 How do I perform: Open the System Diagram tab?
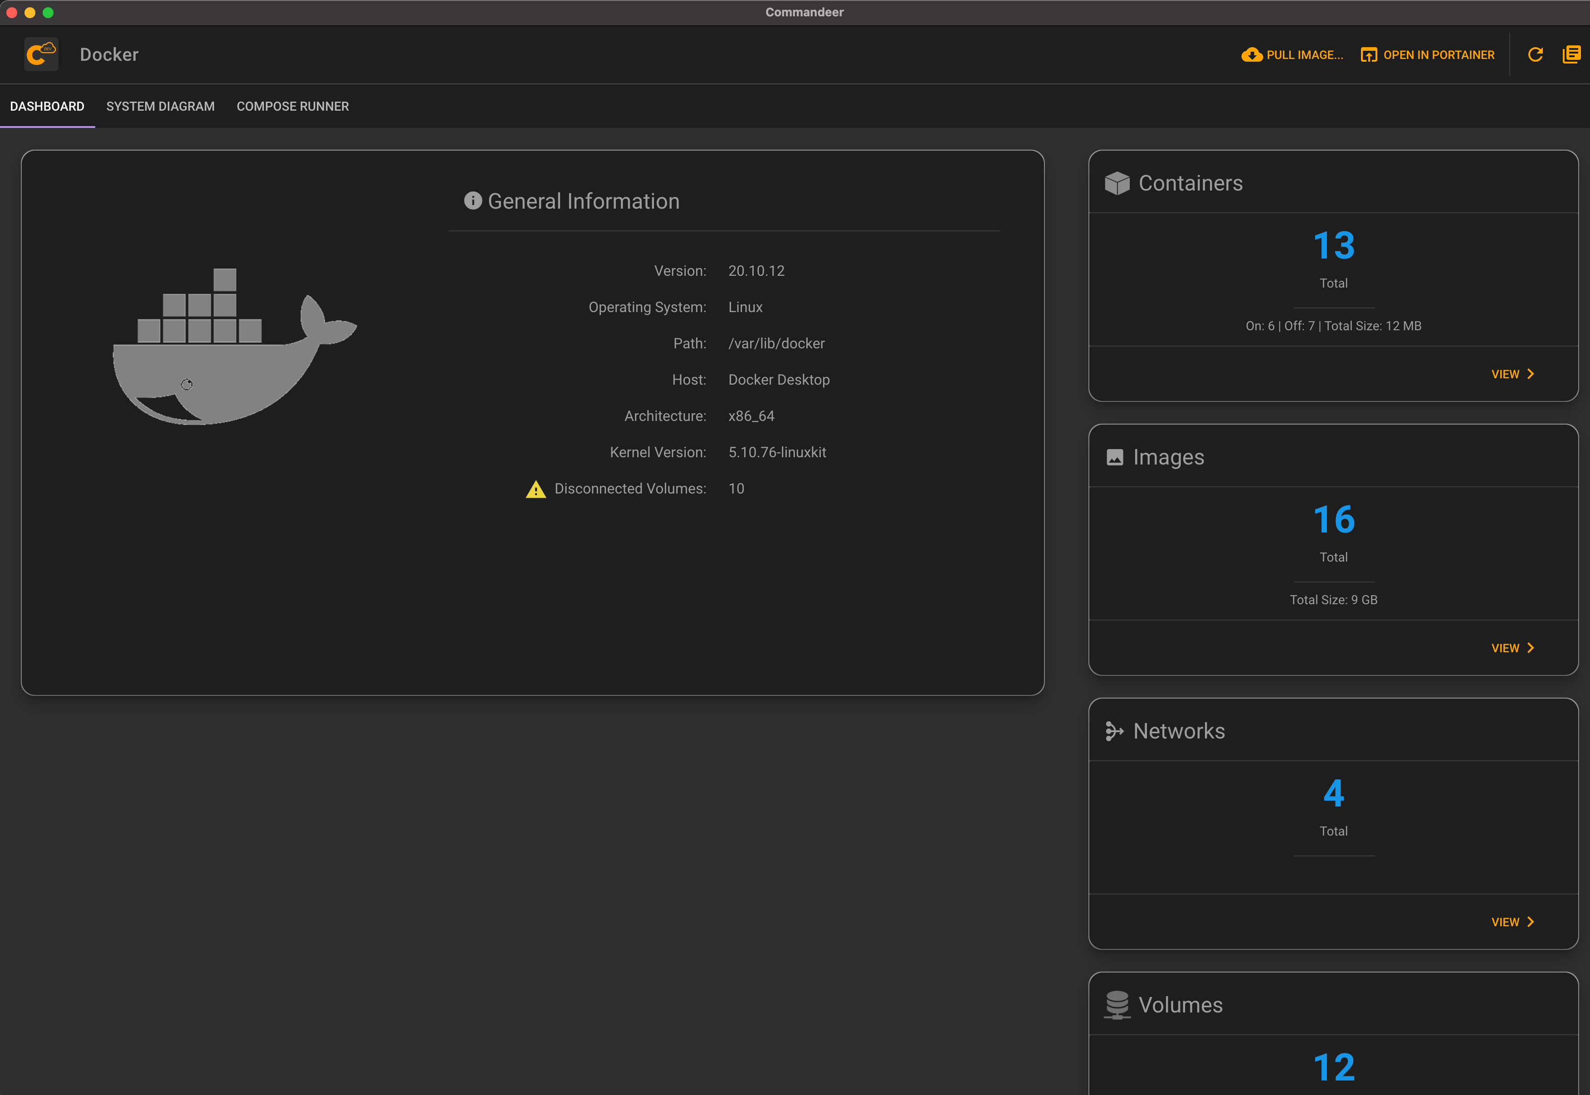[x=161, y=106]
